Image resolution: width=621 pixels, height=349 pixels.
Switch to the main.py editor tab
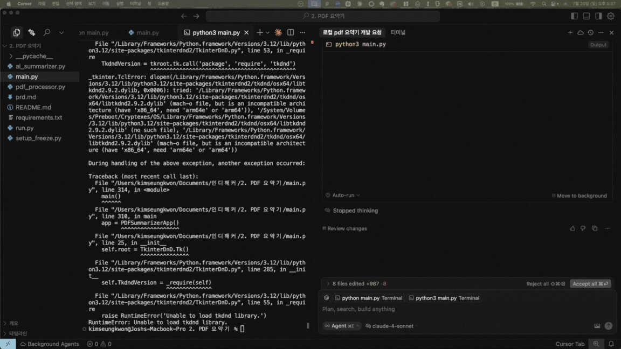click(143, 32)
